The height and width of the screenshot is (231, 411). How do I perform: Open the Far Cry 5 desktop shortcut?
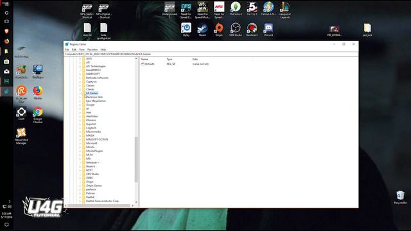click(x=252, y=8)
